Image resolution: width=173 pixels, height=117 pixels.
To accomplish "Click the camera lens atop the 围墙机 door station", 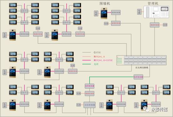I will pos(104,9).
